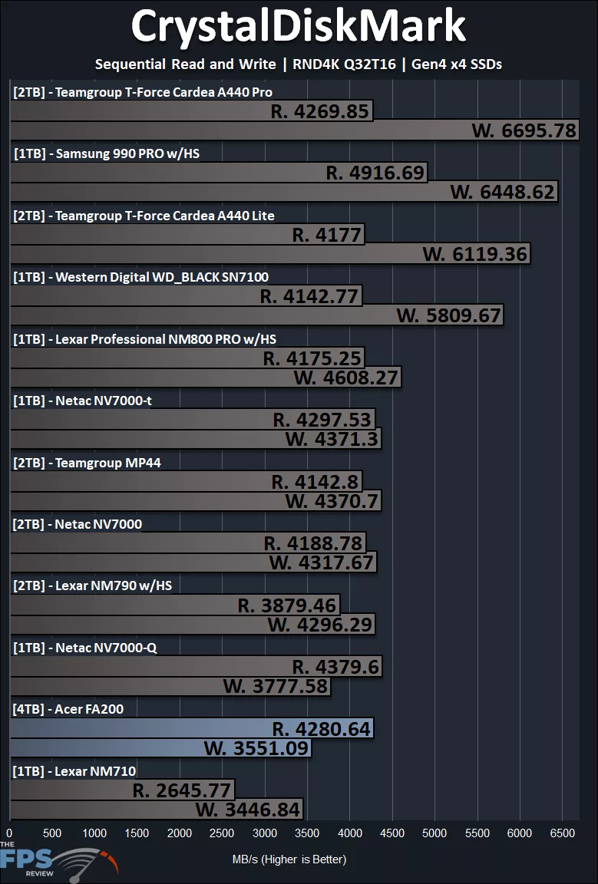Click the 3500 axis tick label
The width and height of the screenshot is (598, 884).
point(307,833)
